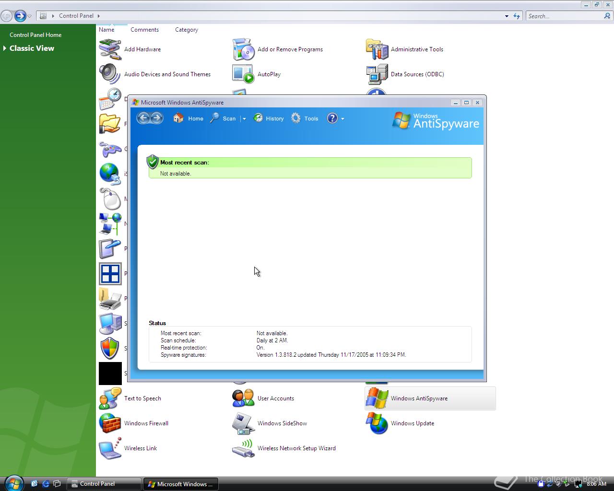Click the Control Panel forward arrow button
The height and width of the screenshot is (491, 614).
[20, 16]
